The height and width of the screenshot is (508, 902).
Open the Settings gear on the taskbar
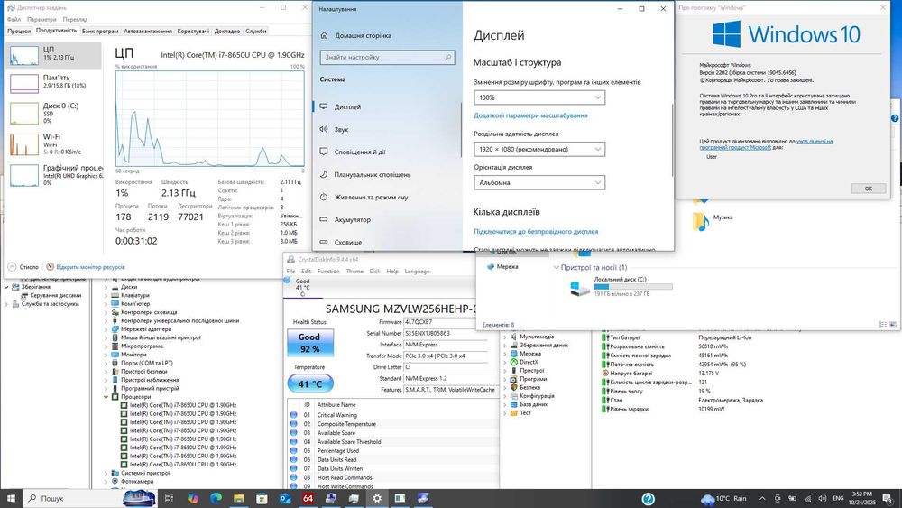tap(377, 498)
